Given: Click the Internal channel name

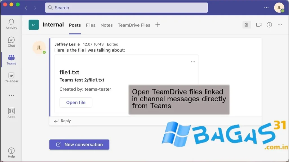Looking at the screenshot, I should 53,25.
